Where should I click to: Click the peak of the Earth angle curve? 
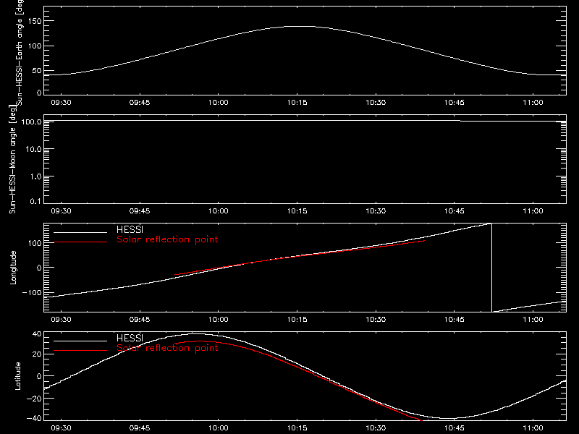point(300,26)
